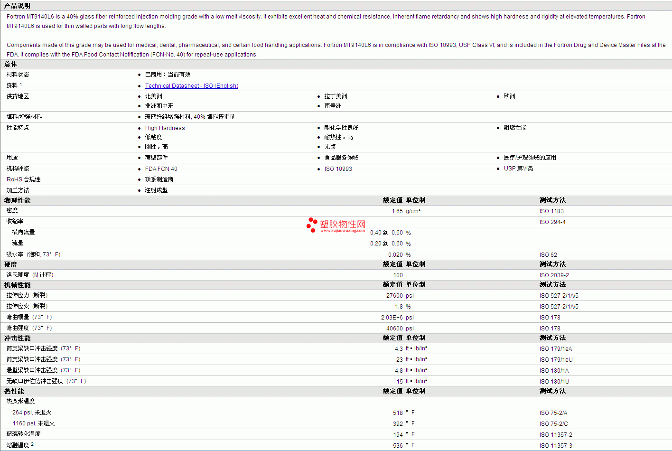
Task: Click the 产品说明 section header
Action: [17, 6]
